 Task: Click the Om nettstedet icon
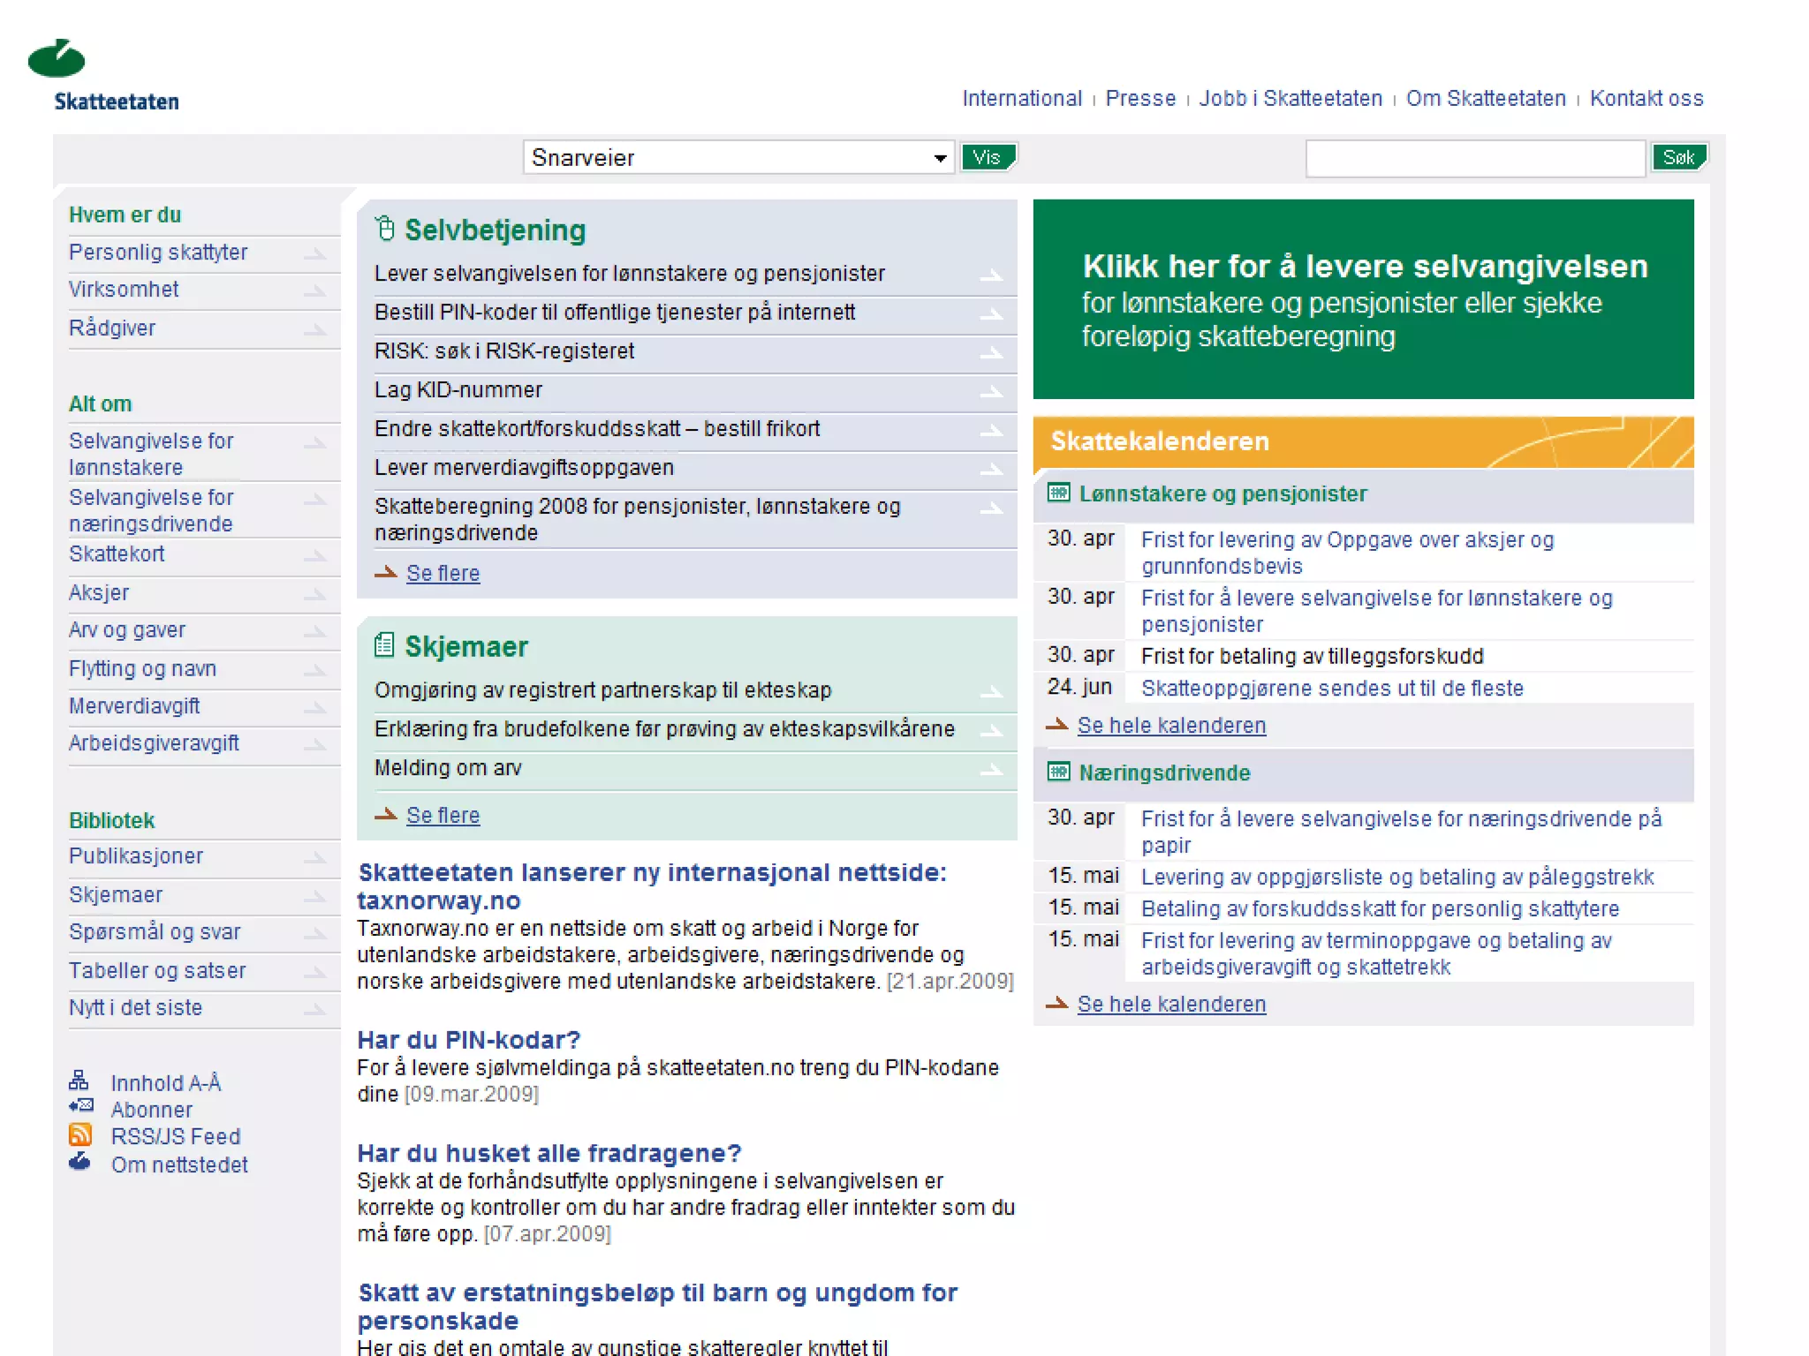click(x=79, y=1162)
